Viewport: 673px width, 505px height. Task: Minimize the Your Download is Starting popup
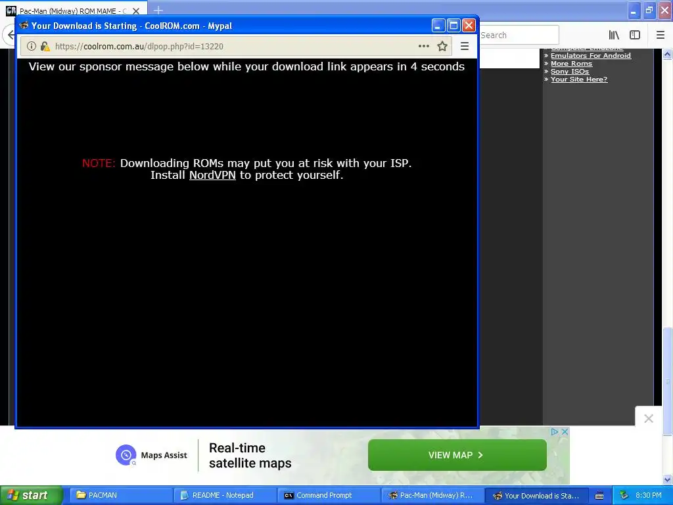tap(438, 26)
